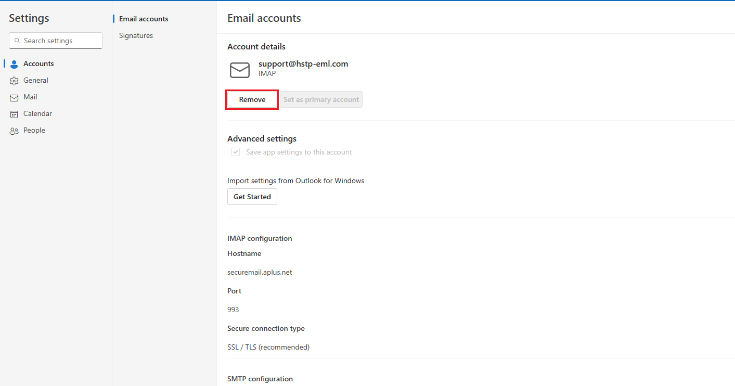Click the Calendar icon in sidebar
735x386 pixels.
click(x=14, y=114)
